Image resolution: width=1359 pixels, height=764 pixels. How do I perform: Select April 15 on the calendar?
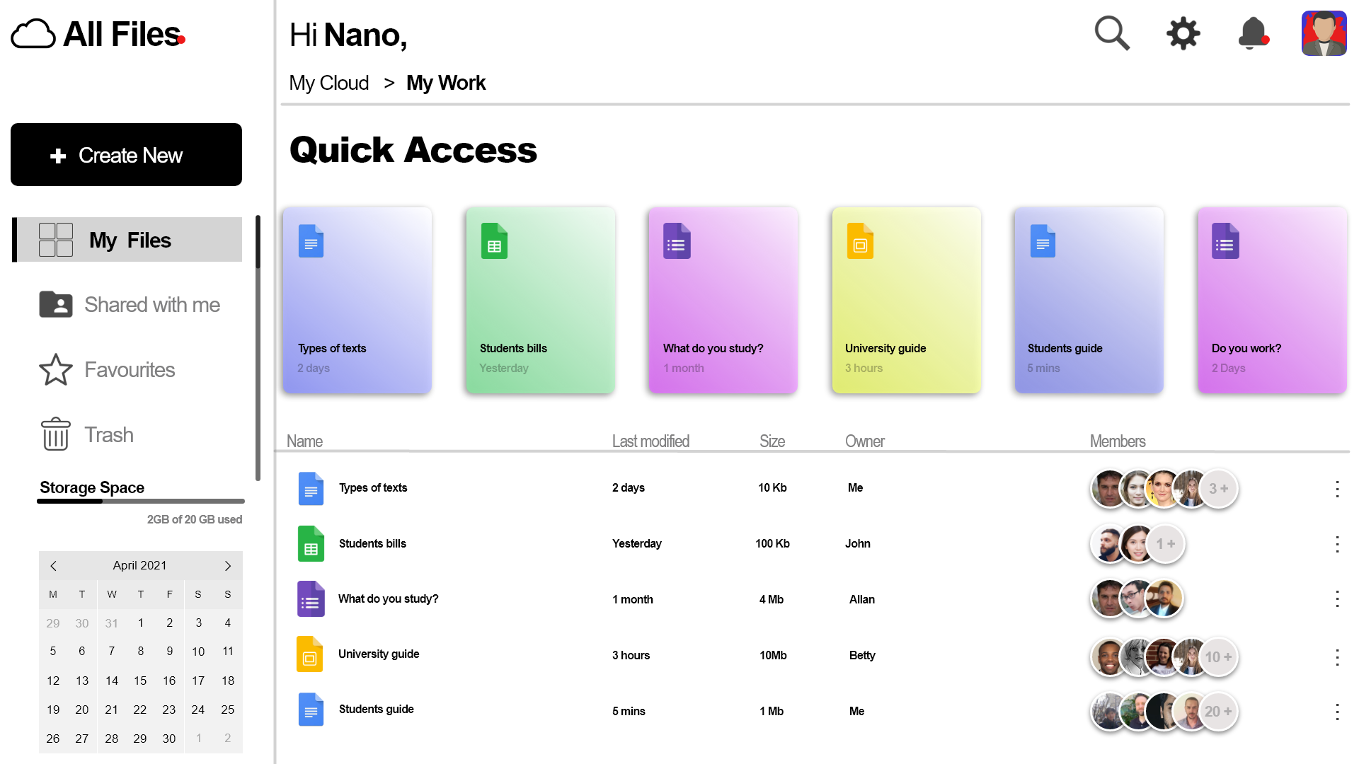(140, 680)
